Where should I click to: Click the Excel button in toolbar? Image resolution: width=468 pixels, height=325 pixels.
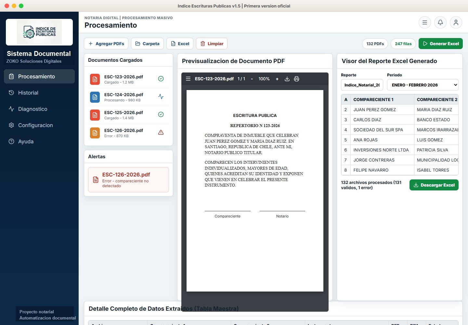coord(180,44)
